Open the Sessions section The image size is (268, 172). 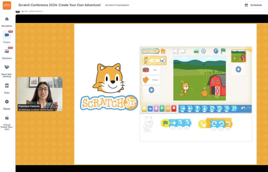(7, 53)
